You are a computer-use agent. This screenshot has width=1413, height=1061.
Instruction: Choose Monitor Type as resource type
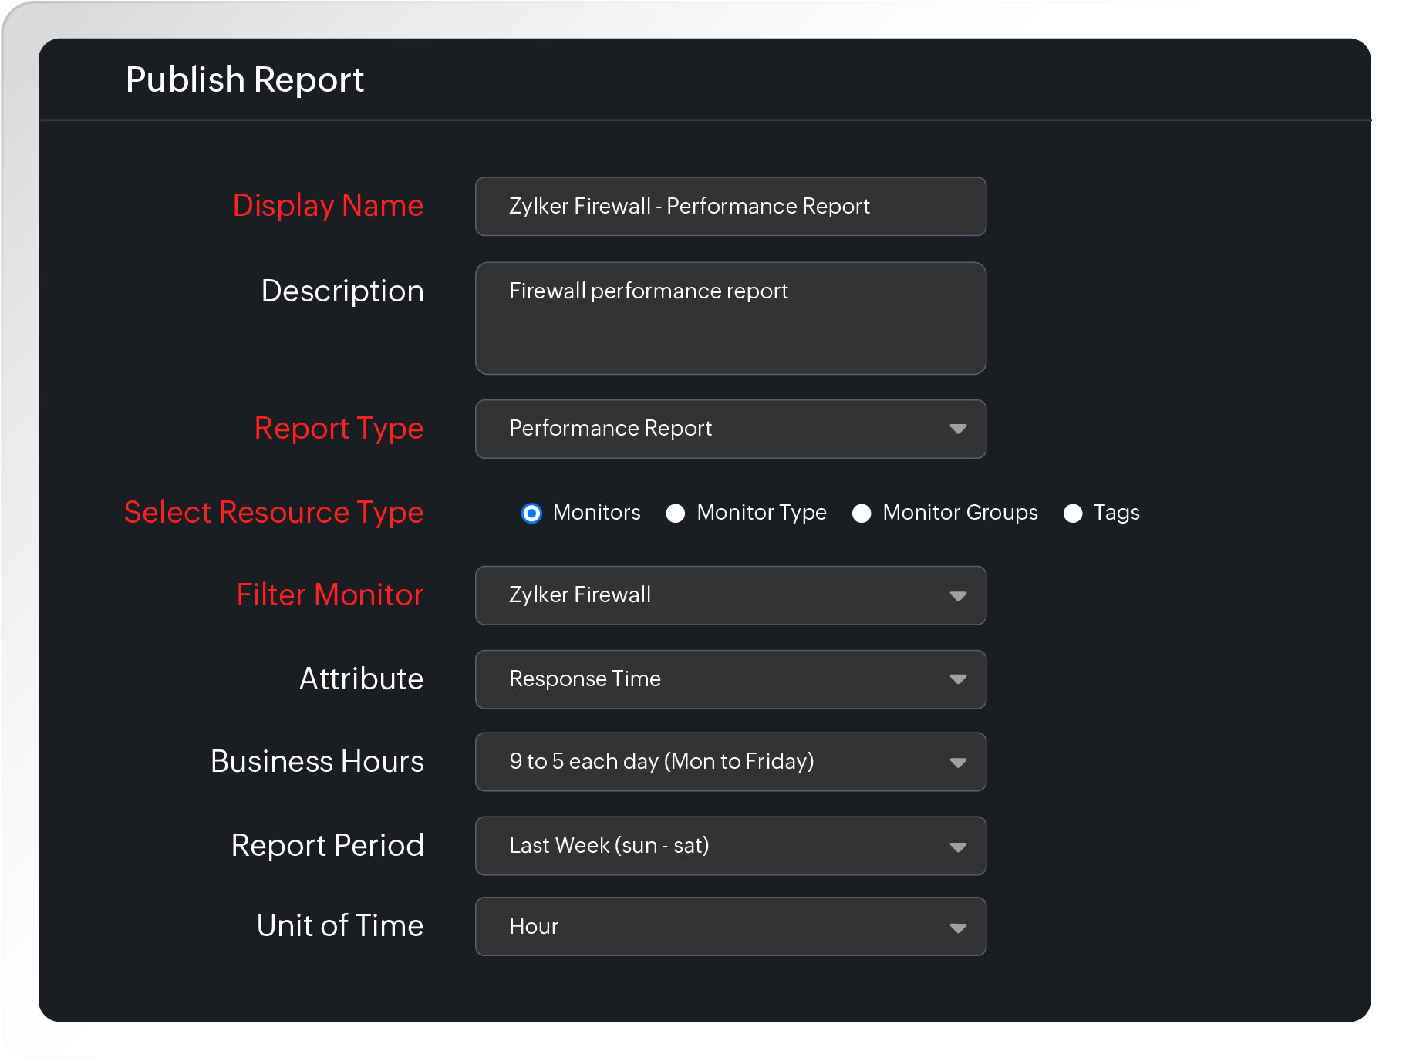tap(676, 513)
